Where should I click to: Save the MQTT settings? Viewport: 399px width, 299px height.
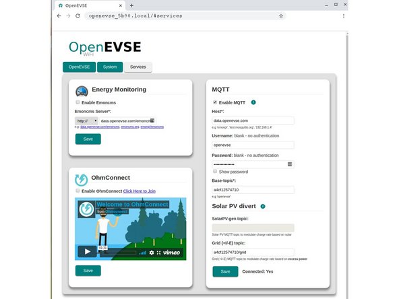tap(226, 271)
